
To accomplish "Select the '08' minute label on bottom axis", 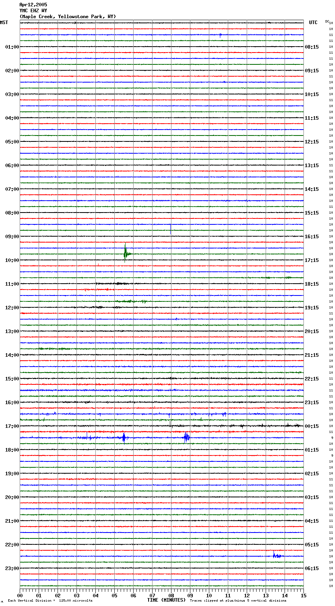I will coord(171,595).
